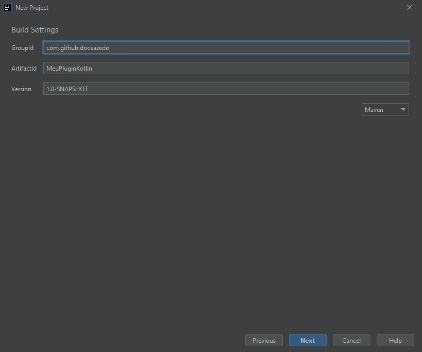Screen dimensions: 422x352
Task: Place cursor in the 1.0-SNAPSHOT text
Action: [x=67, y=89]
